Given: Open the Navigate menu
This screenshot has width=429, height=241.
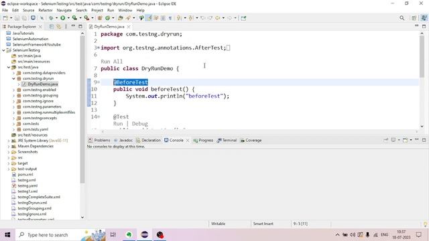Looking at the screenshot, I should point(64,10).
